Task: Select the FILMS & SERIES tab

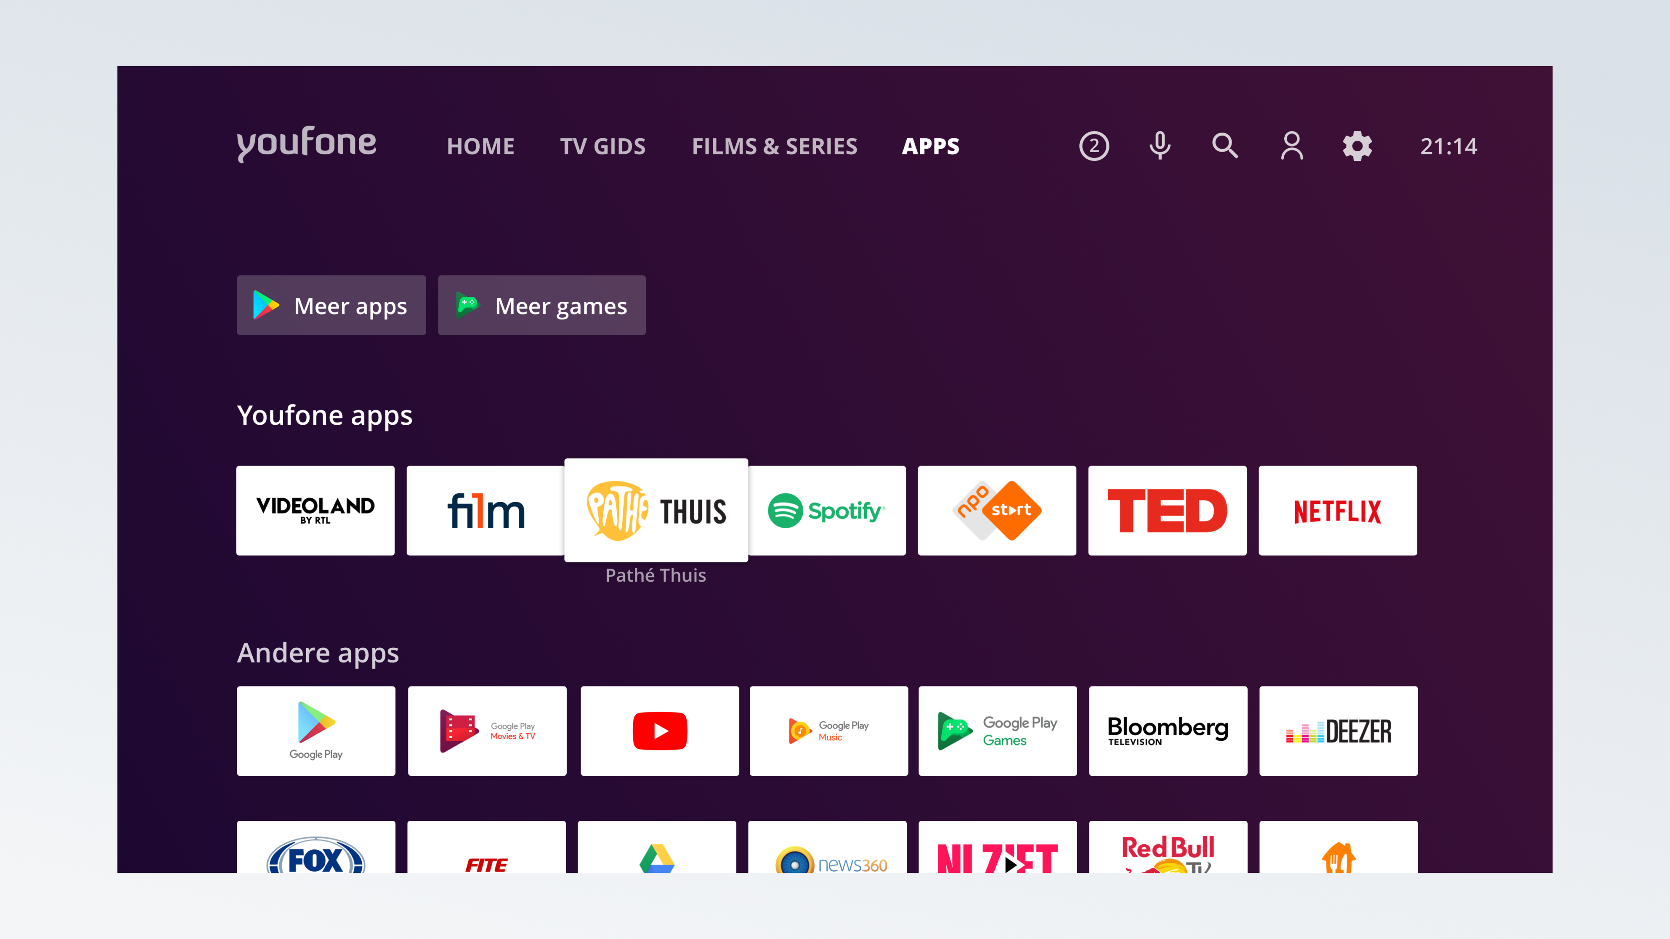Action: (x=774, y=147)
